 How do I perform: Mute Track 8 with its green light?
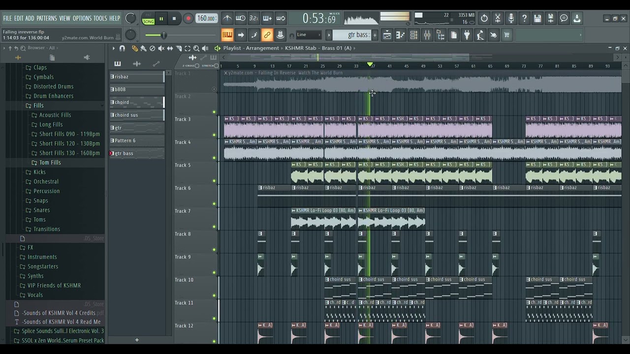coord(214,250)
